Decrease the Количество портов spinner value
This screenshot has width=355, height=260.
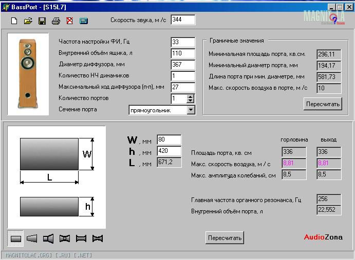[x=191, y=101]
